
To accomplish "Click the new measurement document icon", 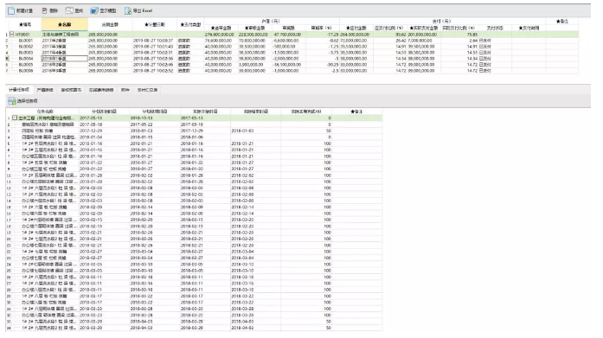I will click(x=11, y=10).
